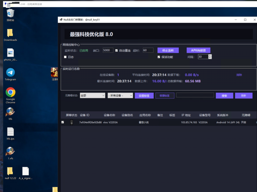Click the 设置标签 set label button
This screenshot has width=257, height=192.
click(x=144, y=95)
